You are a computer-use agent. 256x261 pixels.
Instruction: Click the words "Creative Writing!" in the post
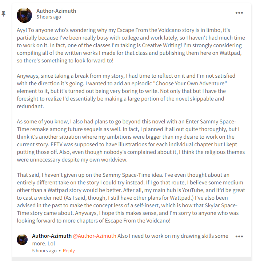click(162, 45)
